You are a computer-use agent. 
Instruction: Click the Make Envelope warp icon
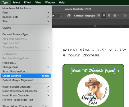pyautogui.click(x=115, y=15)
